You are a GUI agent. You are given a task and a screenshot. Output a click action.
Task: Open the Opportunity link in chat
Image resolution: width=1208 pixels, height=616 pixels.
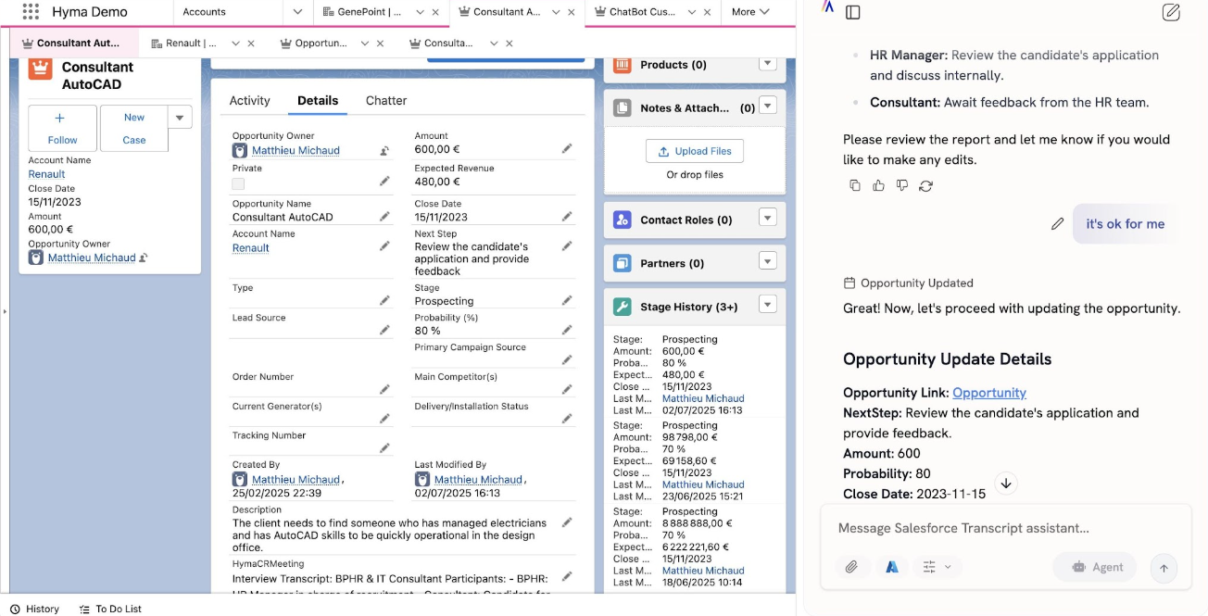(989, 393)
